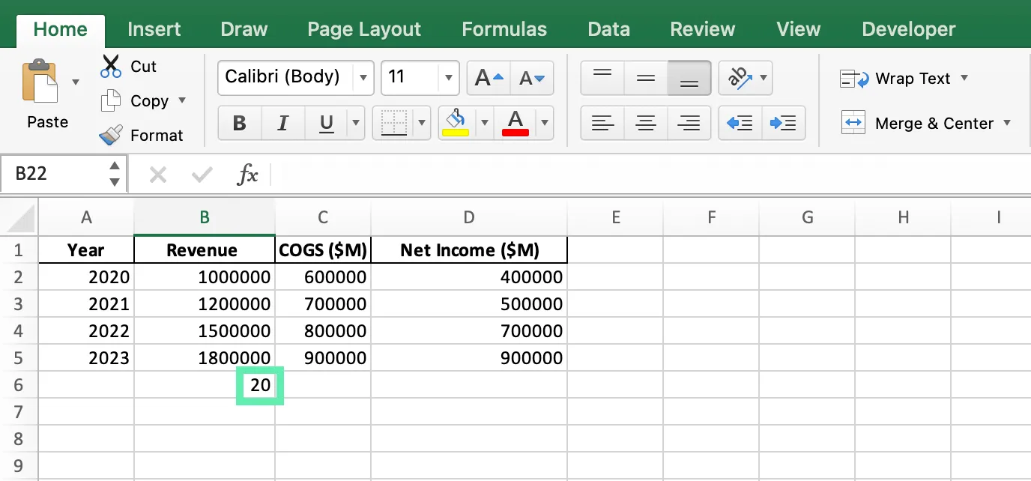This screenshot has width=1031, height=481.
Task: Switch to the View tab
Action: [799, 29]
